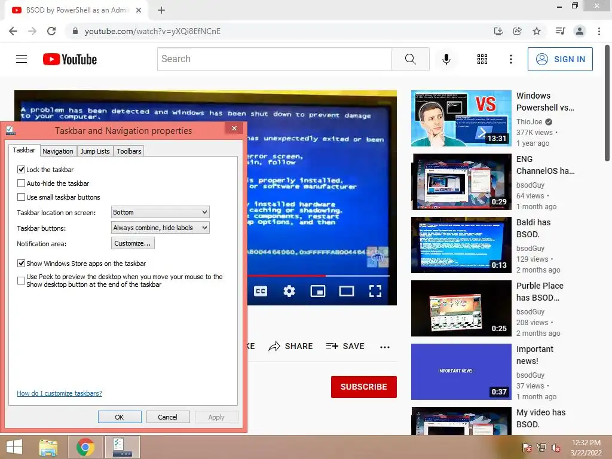Screen dimensions: 612x459
Task: Search with your voice microphone
Action: pyautogui.click(x=446, y=59)
